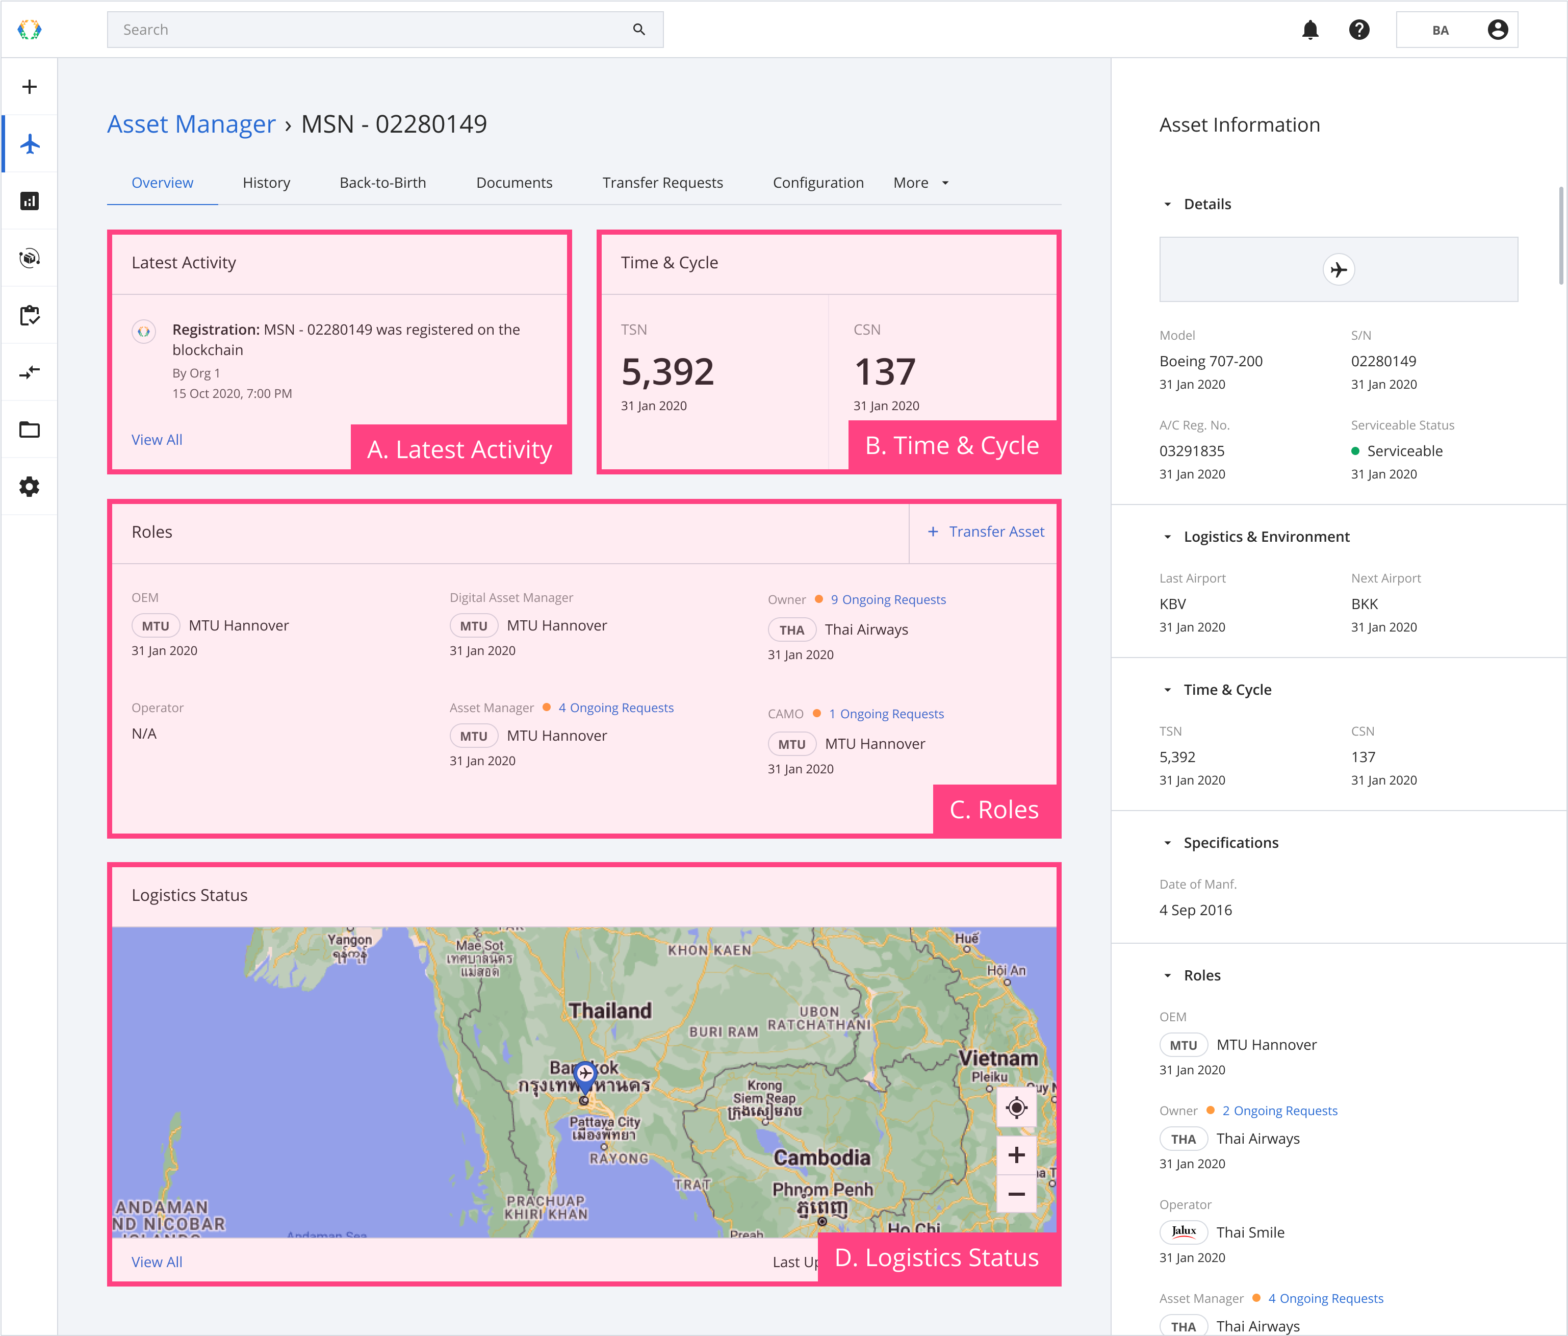Click the MTU chip under CAMO

click(791, 744)
